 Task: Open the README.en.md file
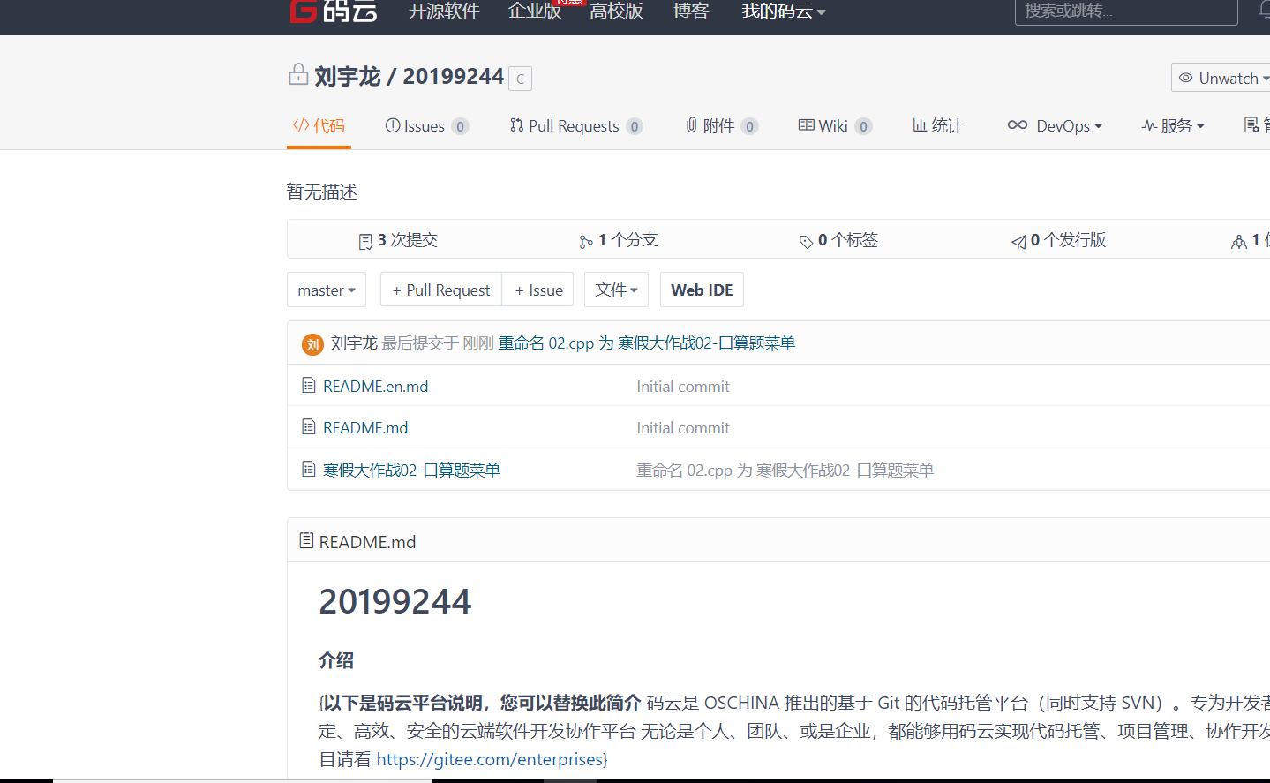point(375,386)
